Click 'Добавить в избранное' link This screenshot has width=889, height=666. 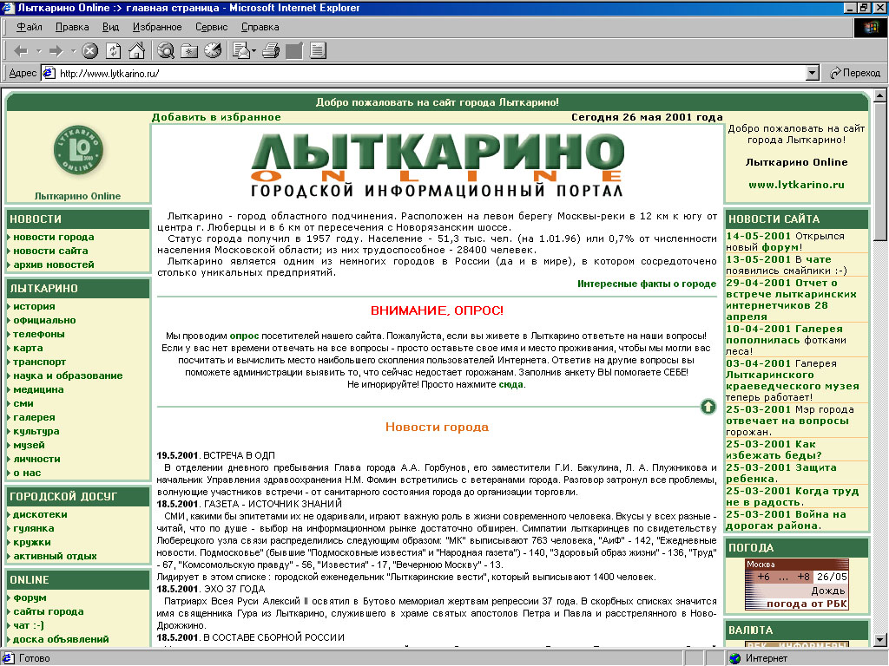pos(216,117)
